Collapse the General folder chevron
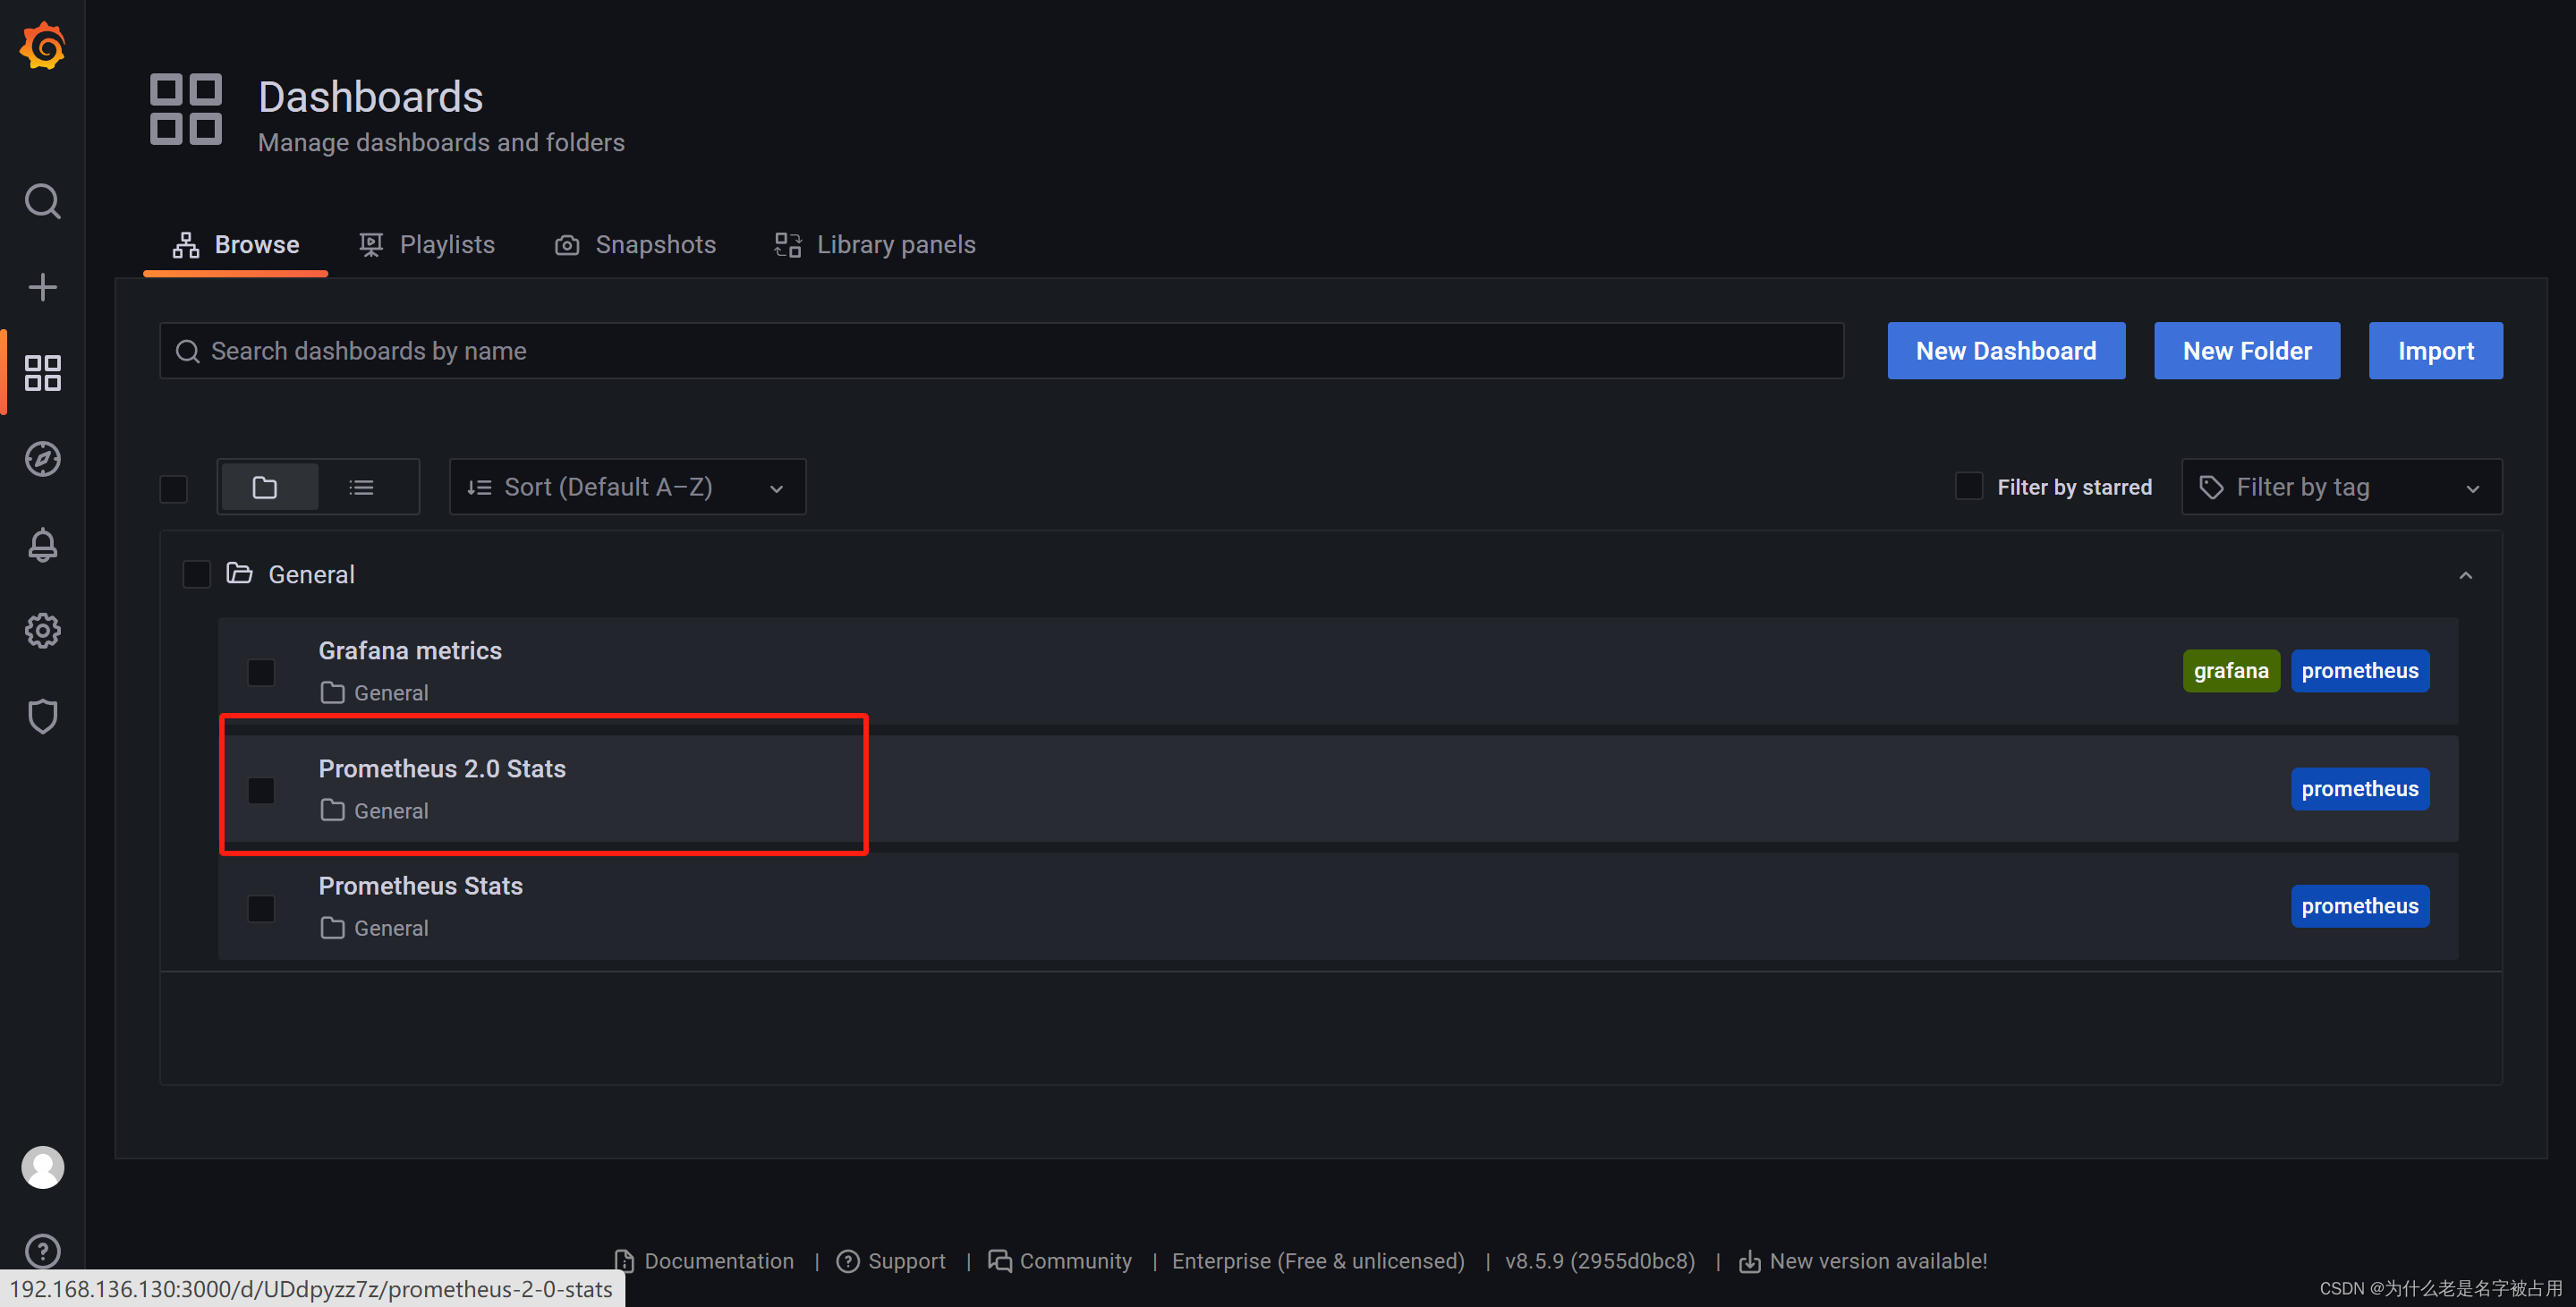The height and width of the screenshot is (1307, 2576). tap(2465, 575)
